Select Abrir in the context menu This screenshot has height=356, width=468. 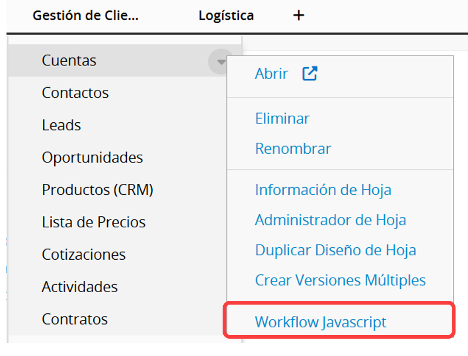click(271, 74)
